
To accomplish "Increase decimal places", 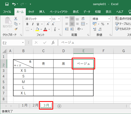I will click(95, 29).
